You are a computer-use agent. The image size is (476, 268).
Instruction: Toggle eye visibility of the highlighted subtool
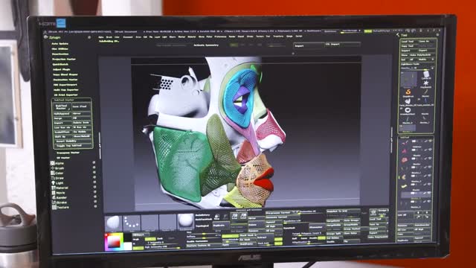click(x=429, y=194)
